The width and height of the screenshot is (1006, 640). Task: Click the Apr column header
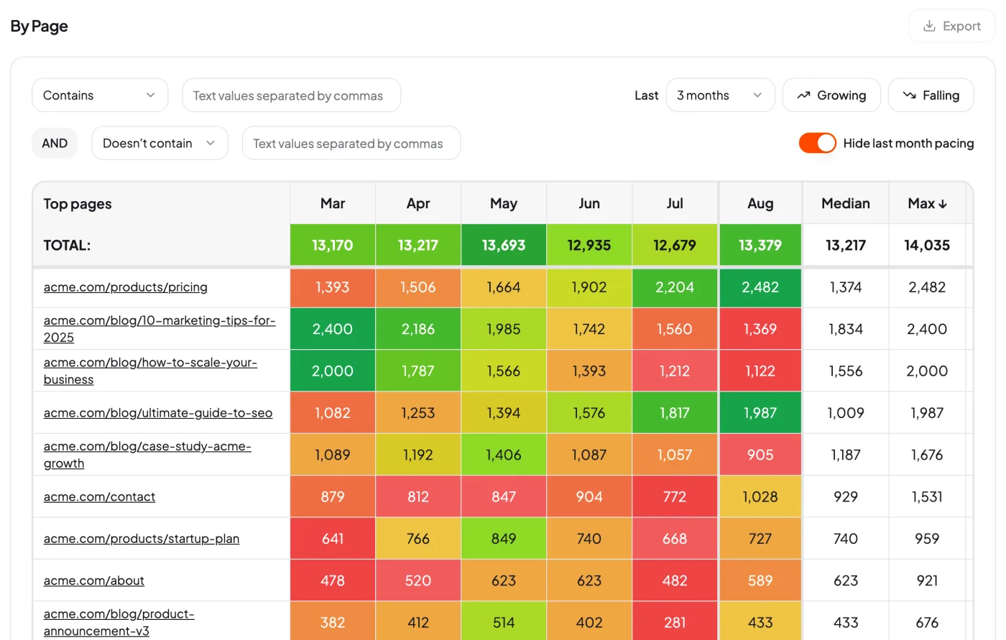(x=418, y=203)
